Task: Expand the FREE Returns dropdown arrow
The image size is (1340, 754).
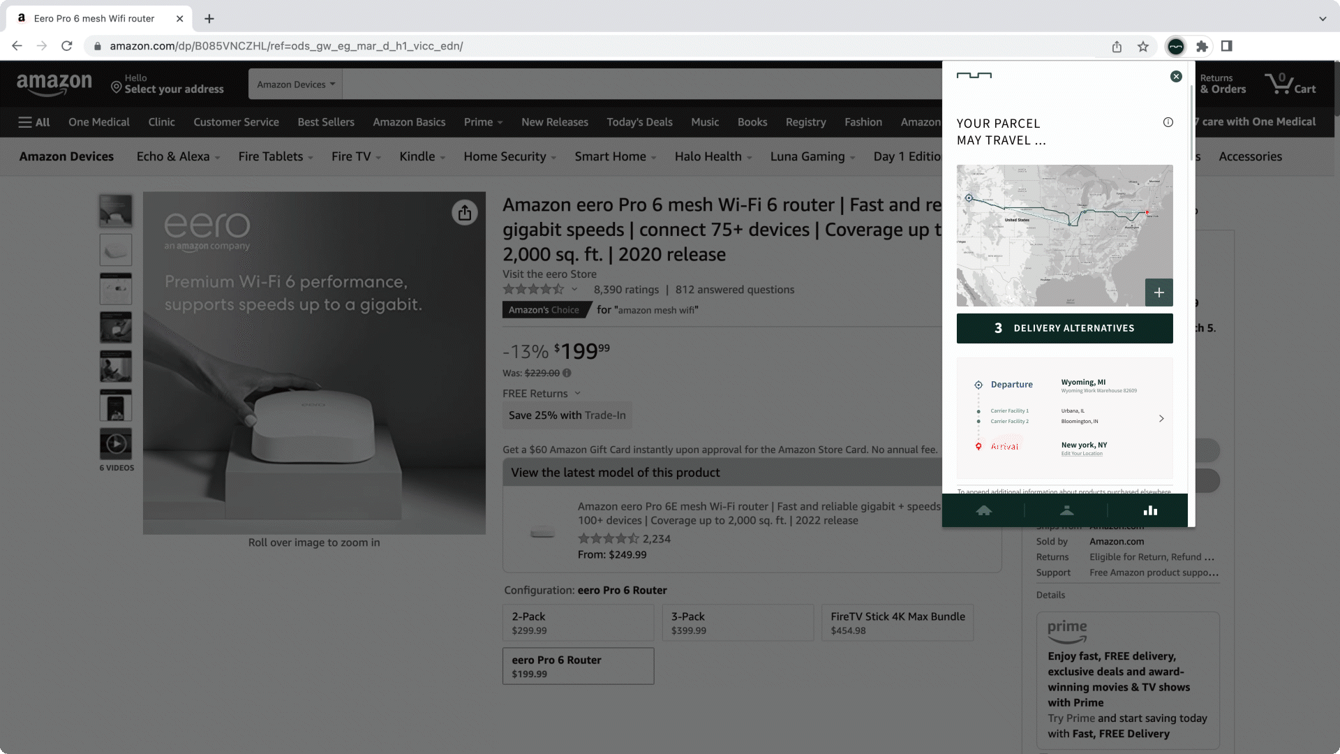Action: [577, 394]
